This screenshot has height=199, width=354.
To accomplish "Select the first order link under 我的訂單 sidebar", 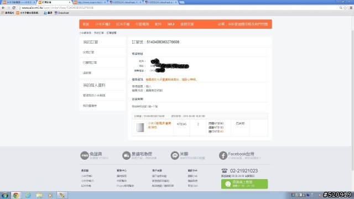I will (88, 53).
